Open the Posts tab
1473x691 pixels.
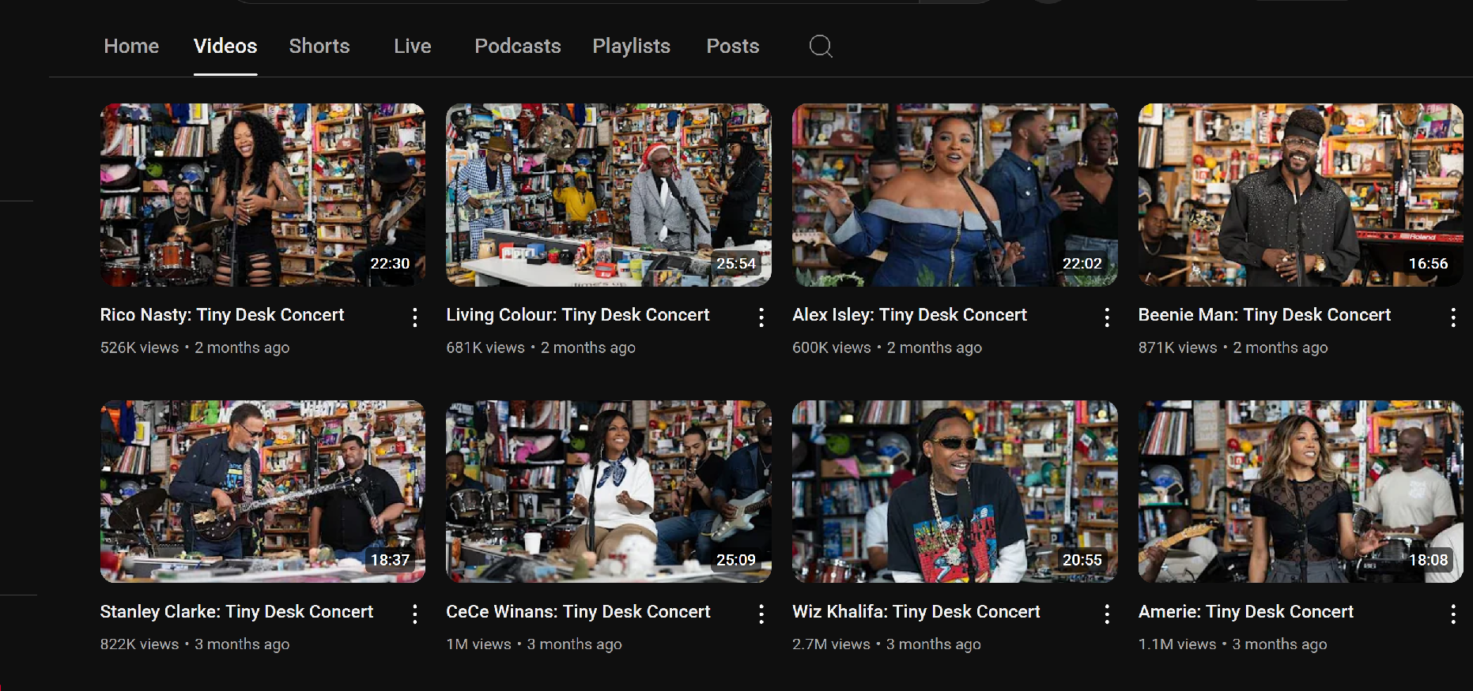[732, 47]
